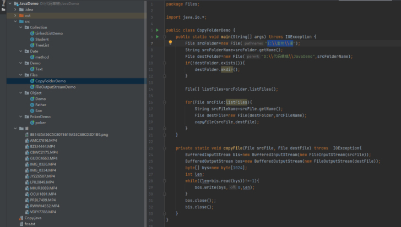Collapse the JavaDemo project root

[10, 3]
